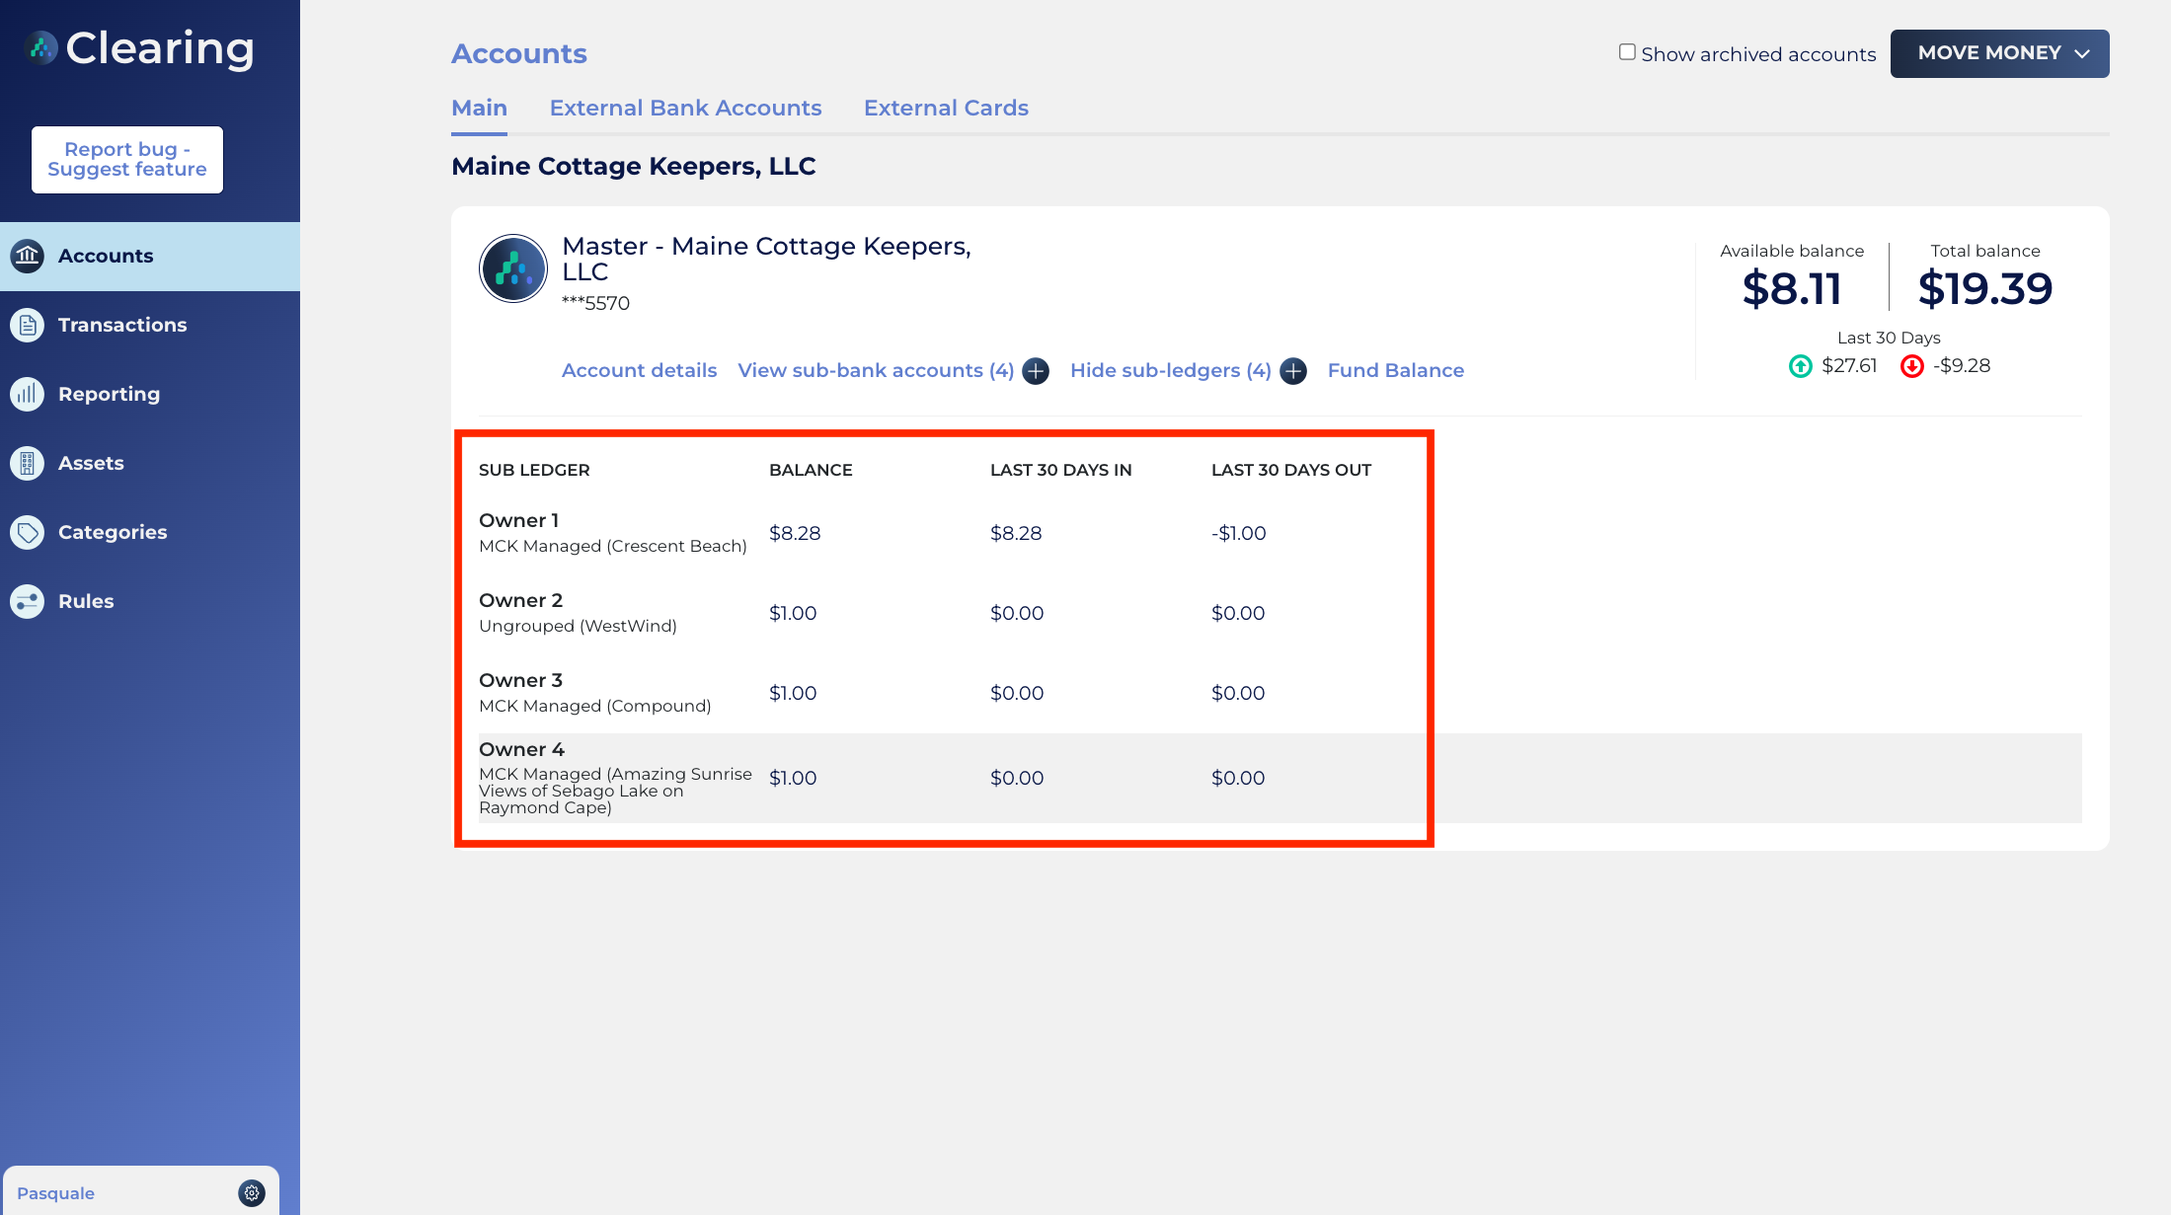
Task: Click the Reporting bar chart icon
Action: 28,395
